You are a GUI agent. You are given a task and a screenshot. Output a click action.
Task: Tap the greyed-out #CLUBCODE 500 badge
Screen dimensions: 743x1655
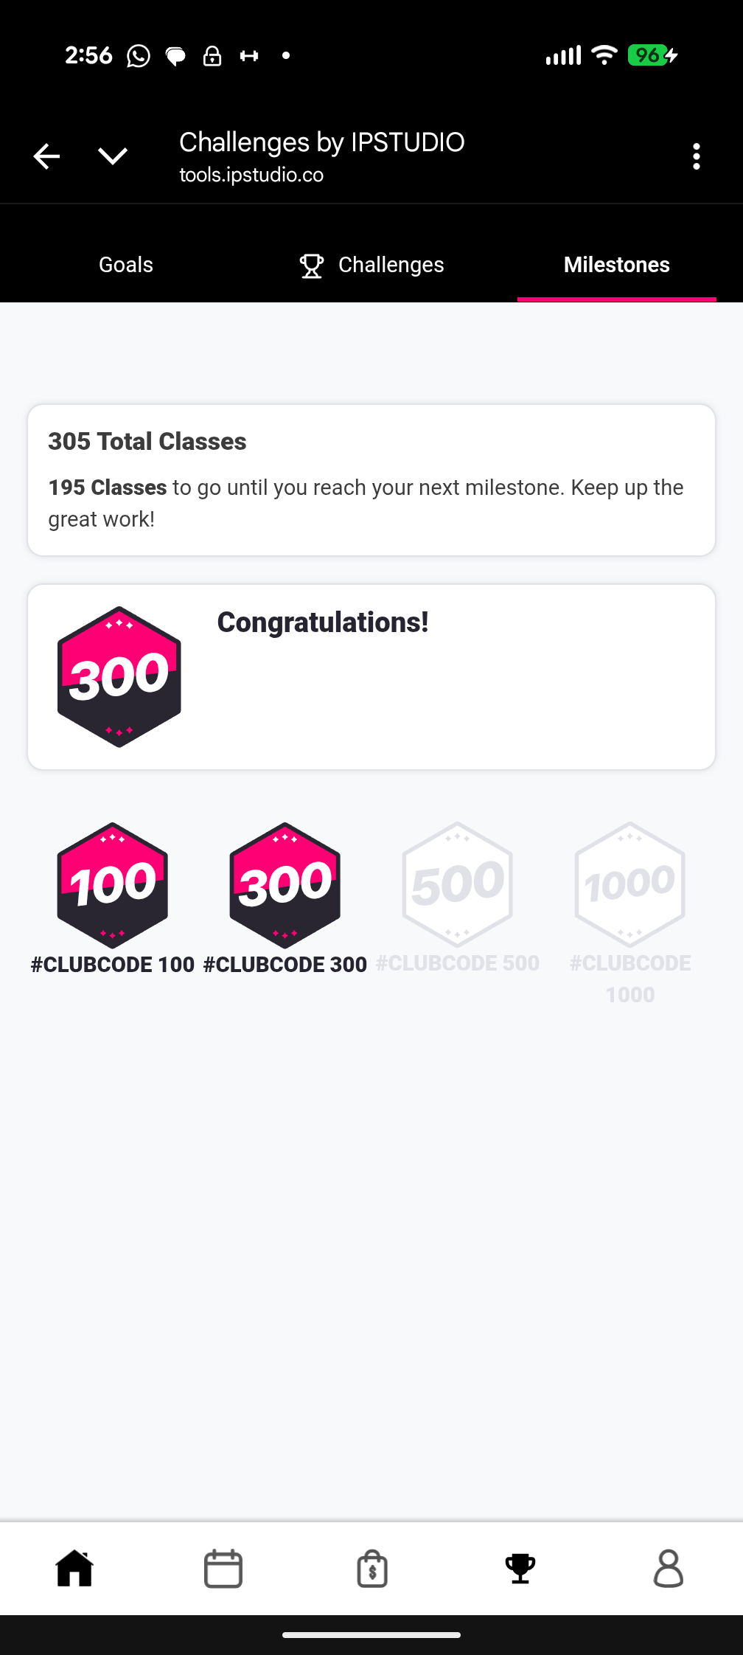(457, 885)
